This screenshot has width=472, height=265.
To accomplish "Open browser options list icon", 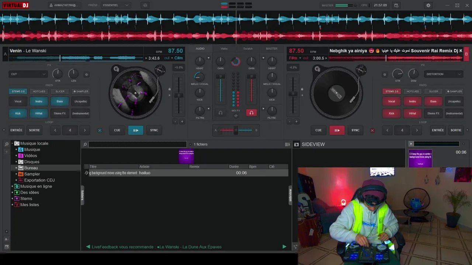I will [x=287, y=144].
